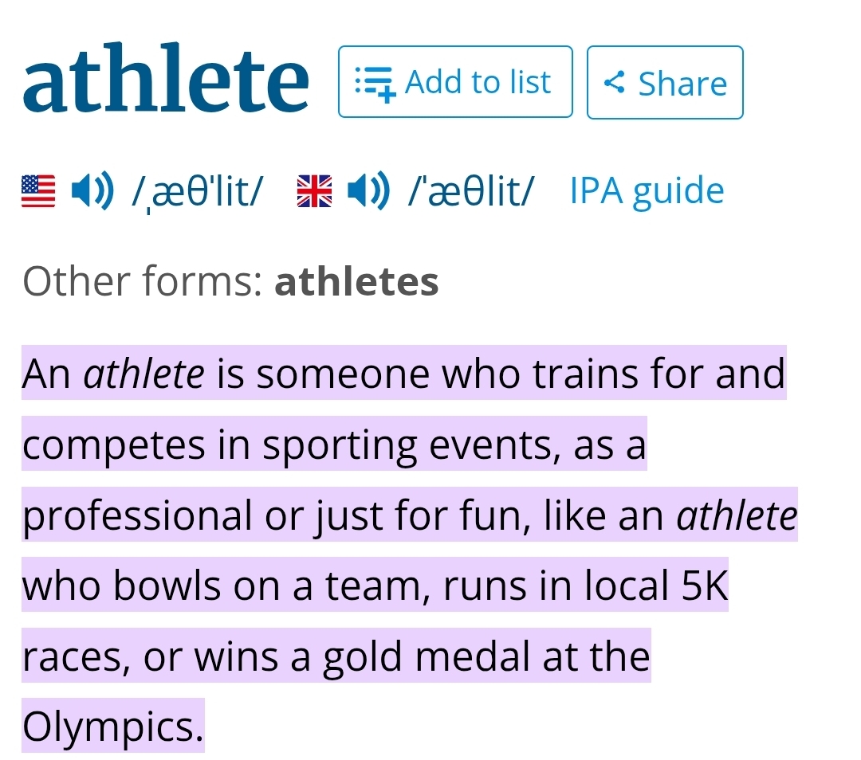Click the italic "athlete" after "like an"
Image resolution: width=861 pixels, height=760 pixels.
tap(737, 515)
